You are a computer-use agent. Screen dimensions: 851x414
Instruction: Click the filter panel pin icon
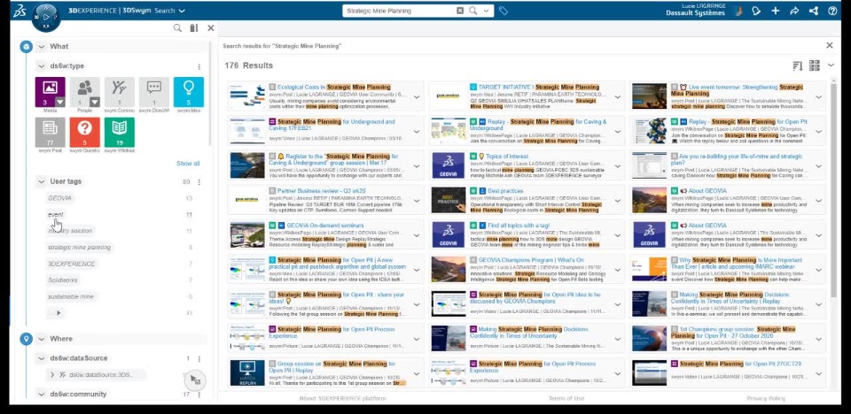point(194,28)
